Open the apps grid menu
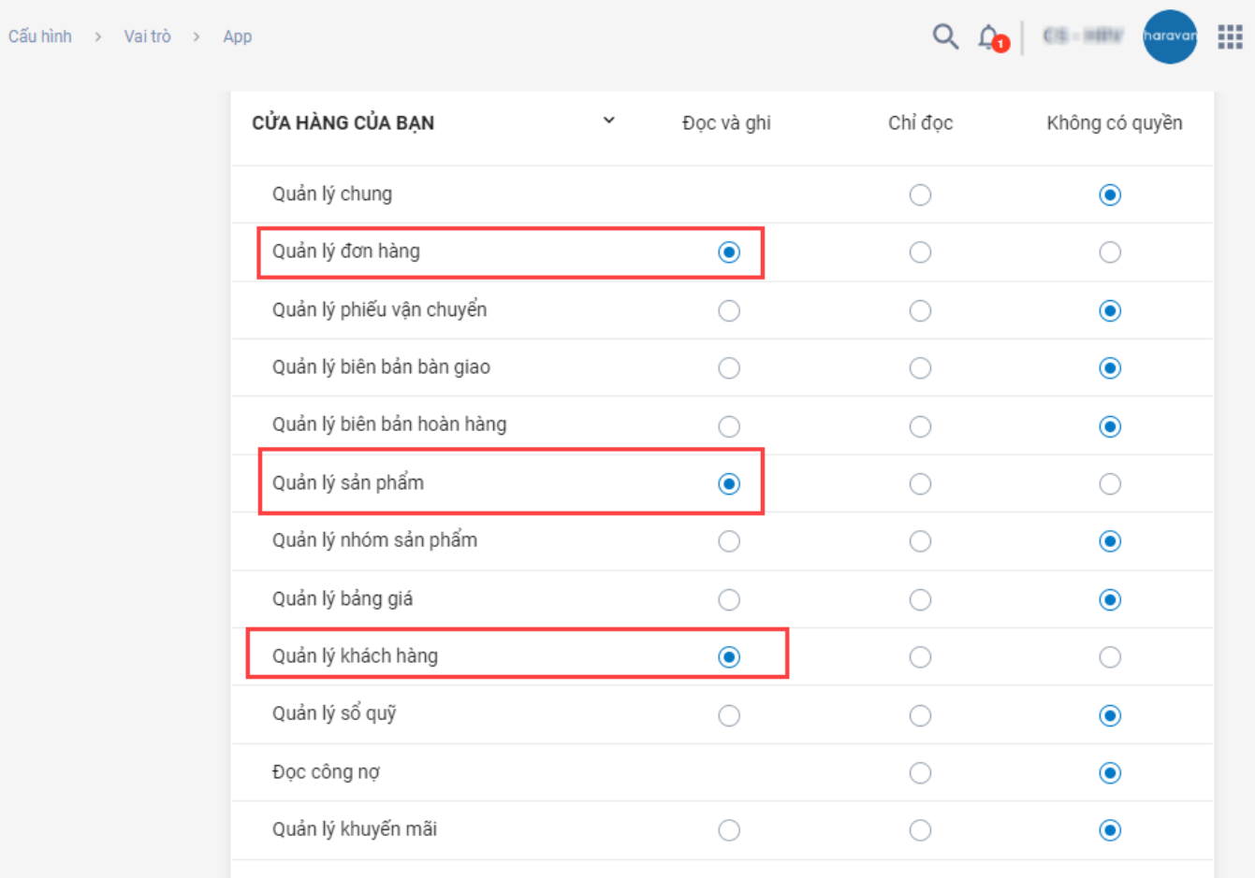 click(1230, 36)
